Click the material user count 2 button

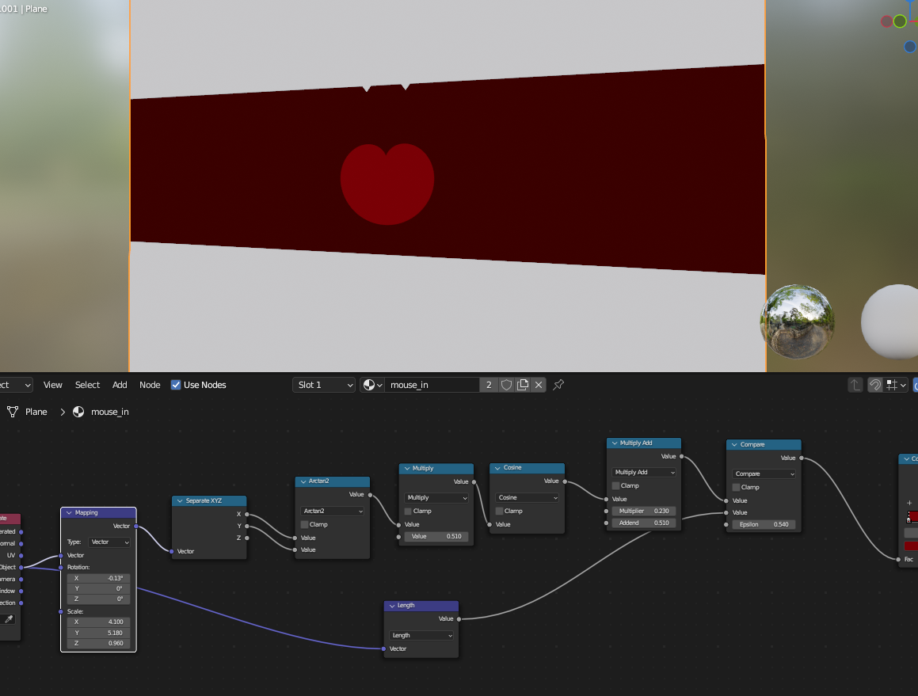tap(489, 385)
